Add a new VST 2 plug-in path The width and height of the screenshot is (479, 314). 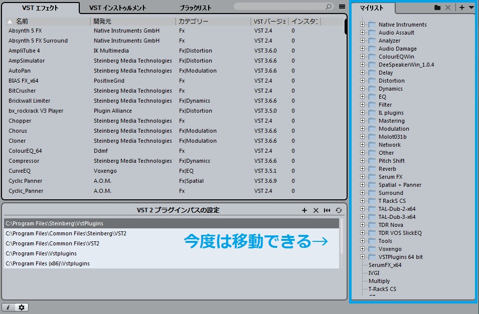click(x=304, y=210)
